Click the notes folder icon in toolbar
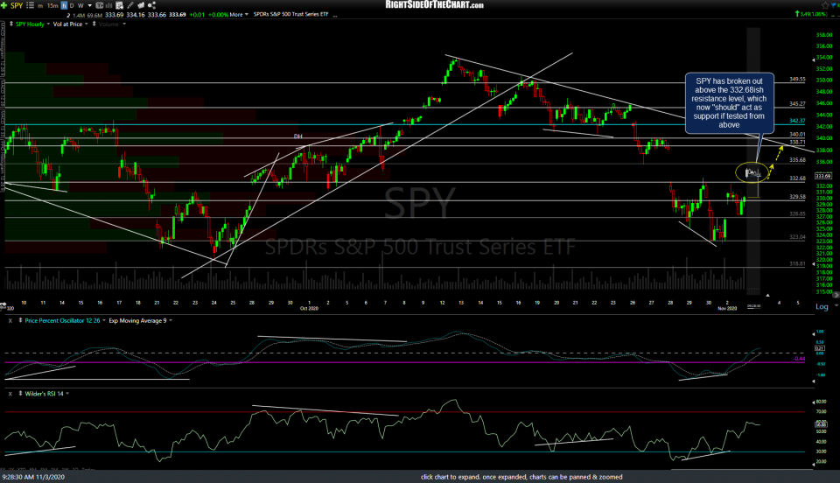840x483 pixels. pyautogui.click(x=141, y=5)
